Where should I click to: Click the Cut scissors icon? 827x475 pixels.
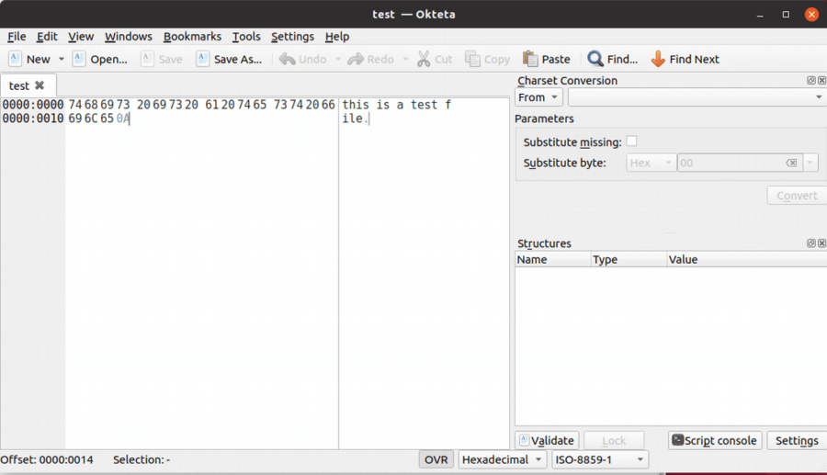tap(423, 59)
